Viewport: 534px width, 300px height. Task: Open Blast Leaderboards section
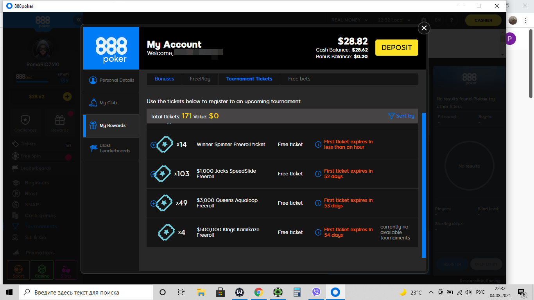coord(111,148)
